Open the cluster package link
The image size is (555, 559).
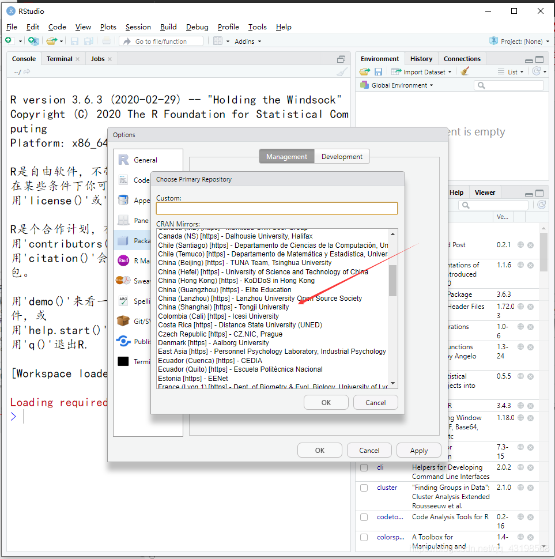pyautogui.click(x=387, y=488)
